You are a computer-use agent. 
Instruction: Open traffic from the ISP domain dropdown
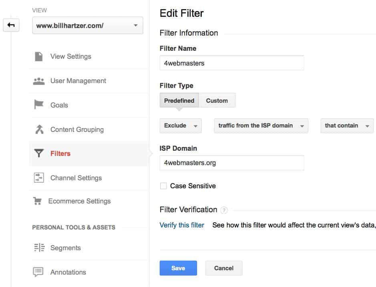tap(261, 126)
